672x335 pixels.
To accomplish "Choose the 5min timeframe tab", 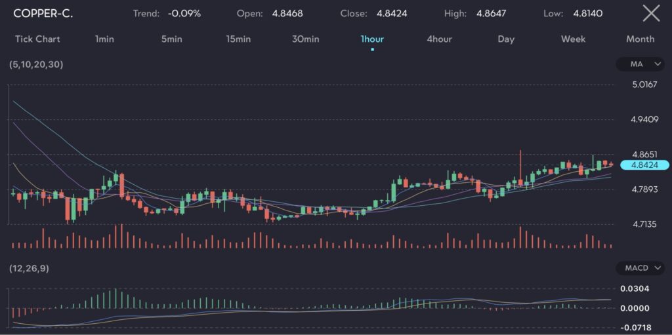I will click(171, 39).
